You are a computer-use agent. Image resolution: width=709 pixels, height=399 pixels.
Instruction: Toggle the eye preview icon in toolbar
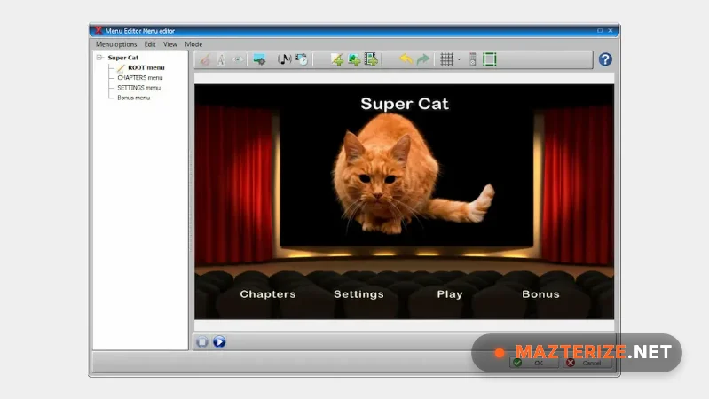pyautogui.click(x=238, y=59)
